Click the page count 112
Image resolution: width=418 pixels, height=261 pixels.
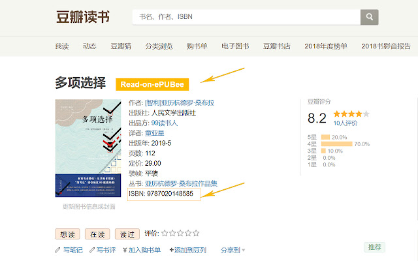click(150, 153)
